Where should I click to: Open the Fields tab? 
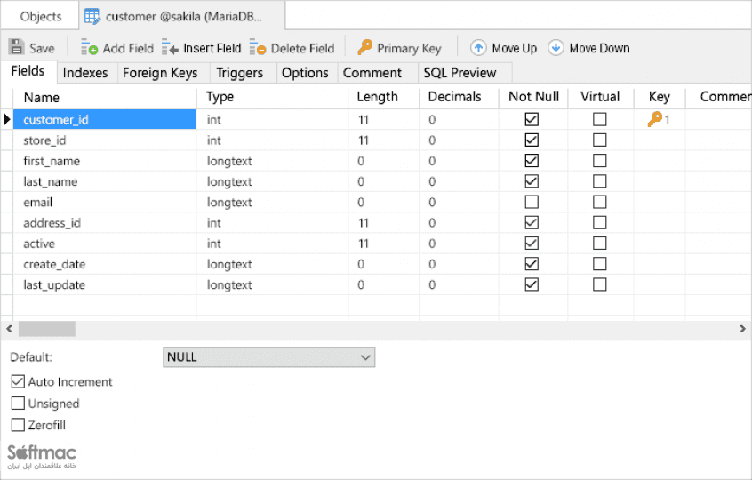pos(28,71)
